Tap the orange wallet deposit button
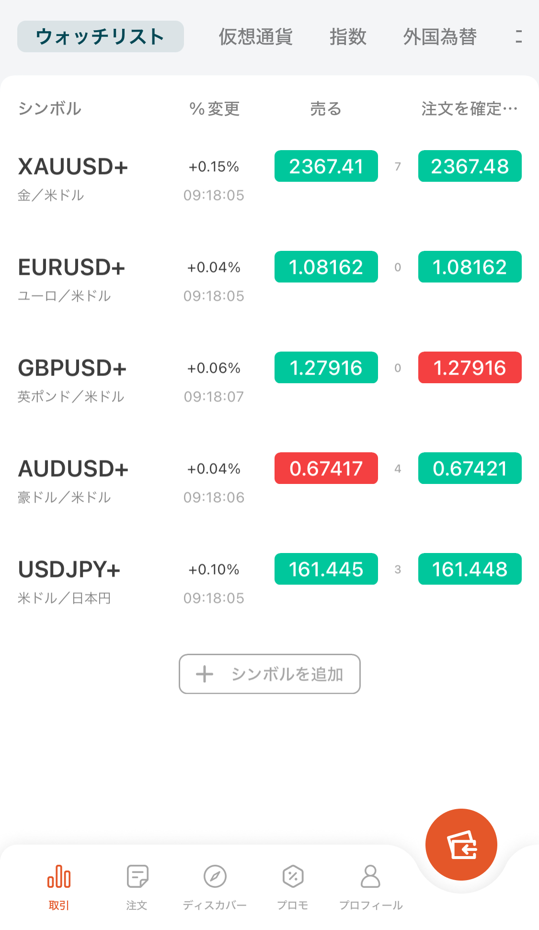 tap(461, 845)
